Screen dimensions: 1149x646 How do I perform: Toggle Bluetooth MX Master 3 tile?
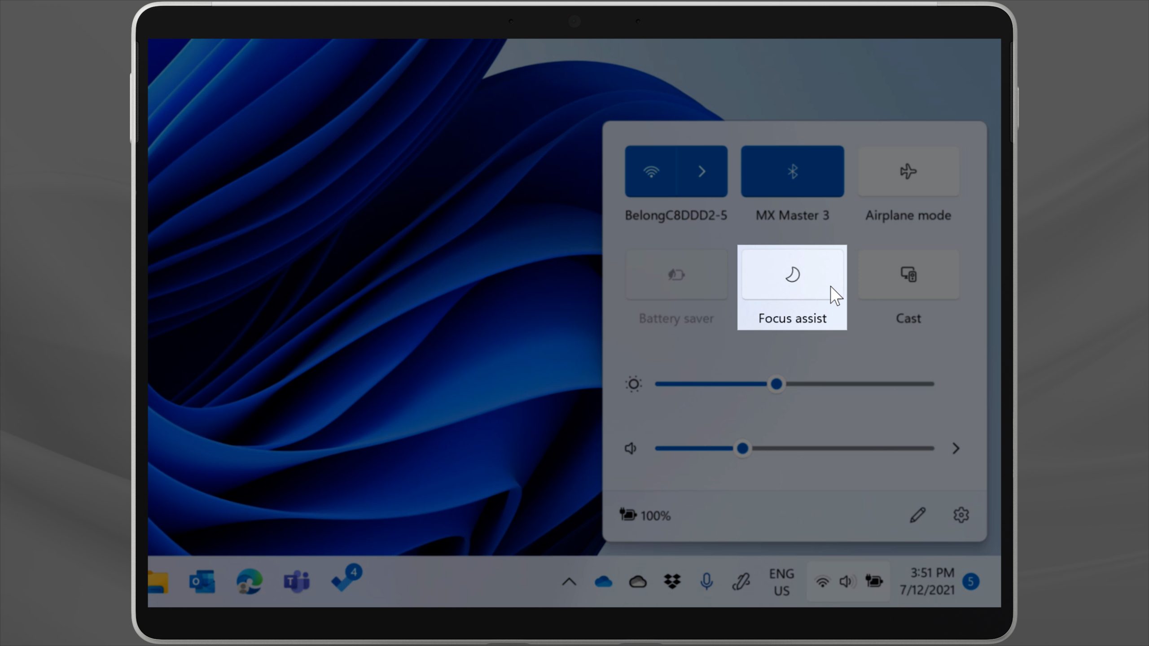(792, 171)
